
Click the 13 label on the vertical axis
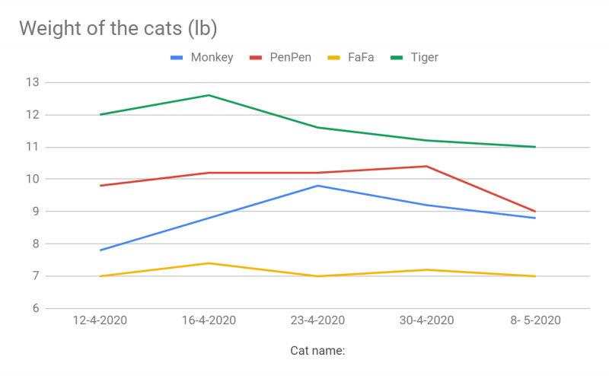tap(32, 82)
